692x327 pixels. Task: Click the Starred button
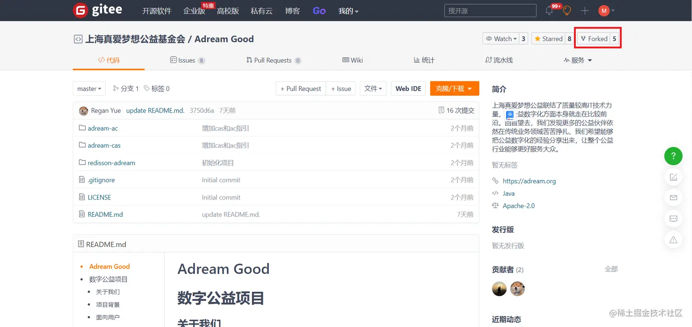click(x=548, y=39)
